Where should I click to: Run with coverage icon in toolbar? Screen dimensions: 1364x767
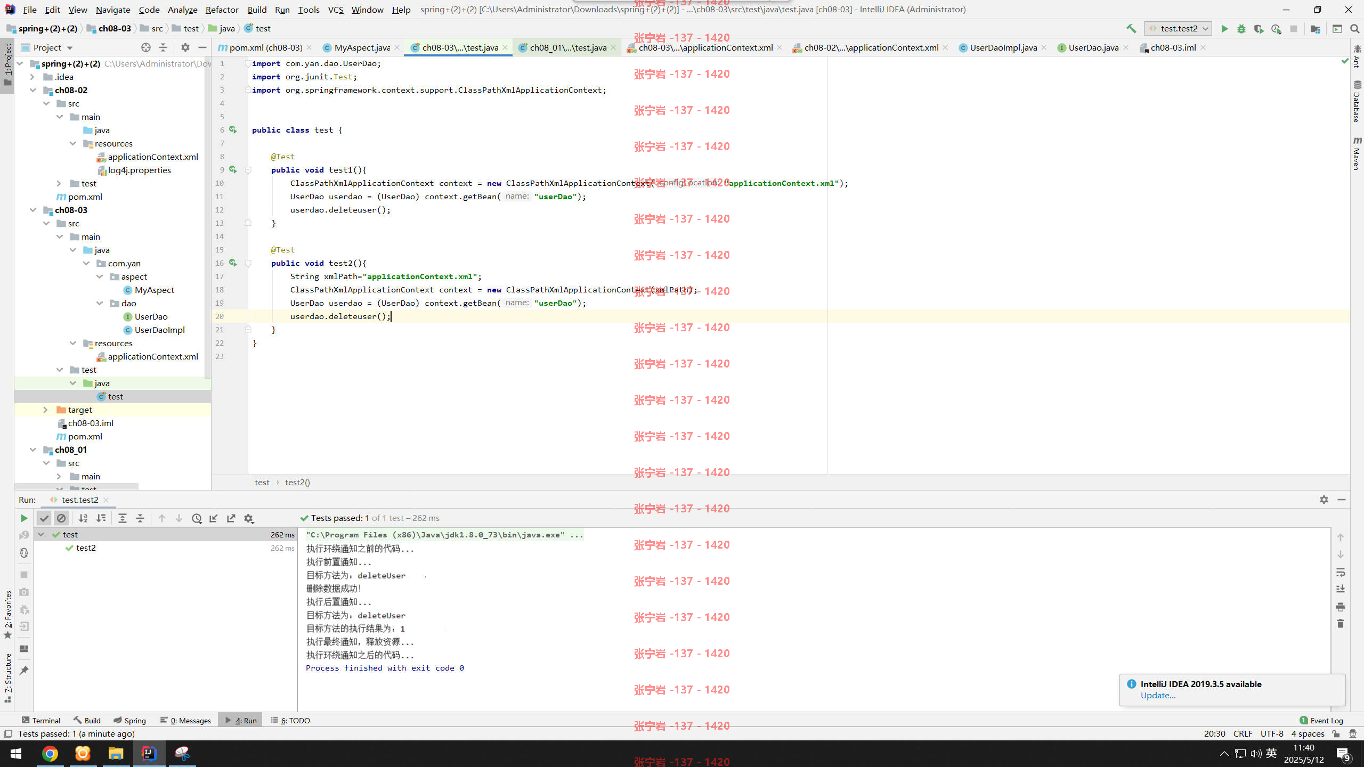[1259, 29]
